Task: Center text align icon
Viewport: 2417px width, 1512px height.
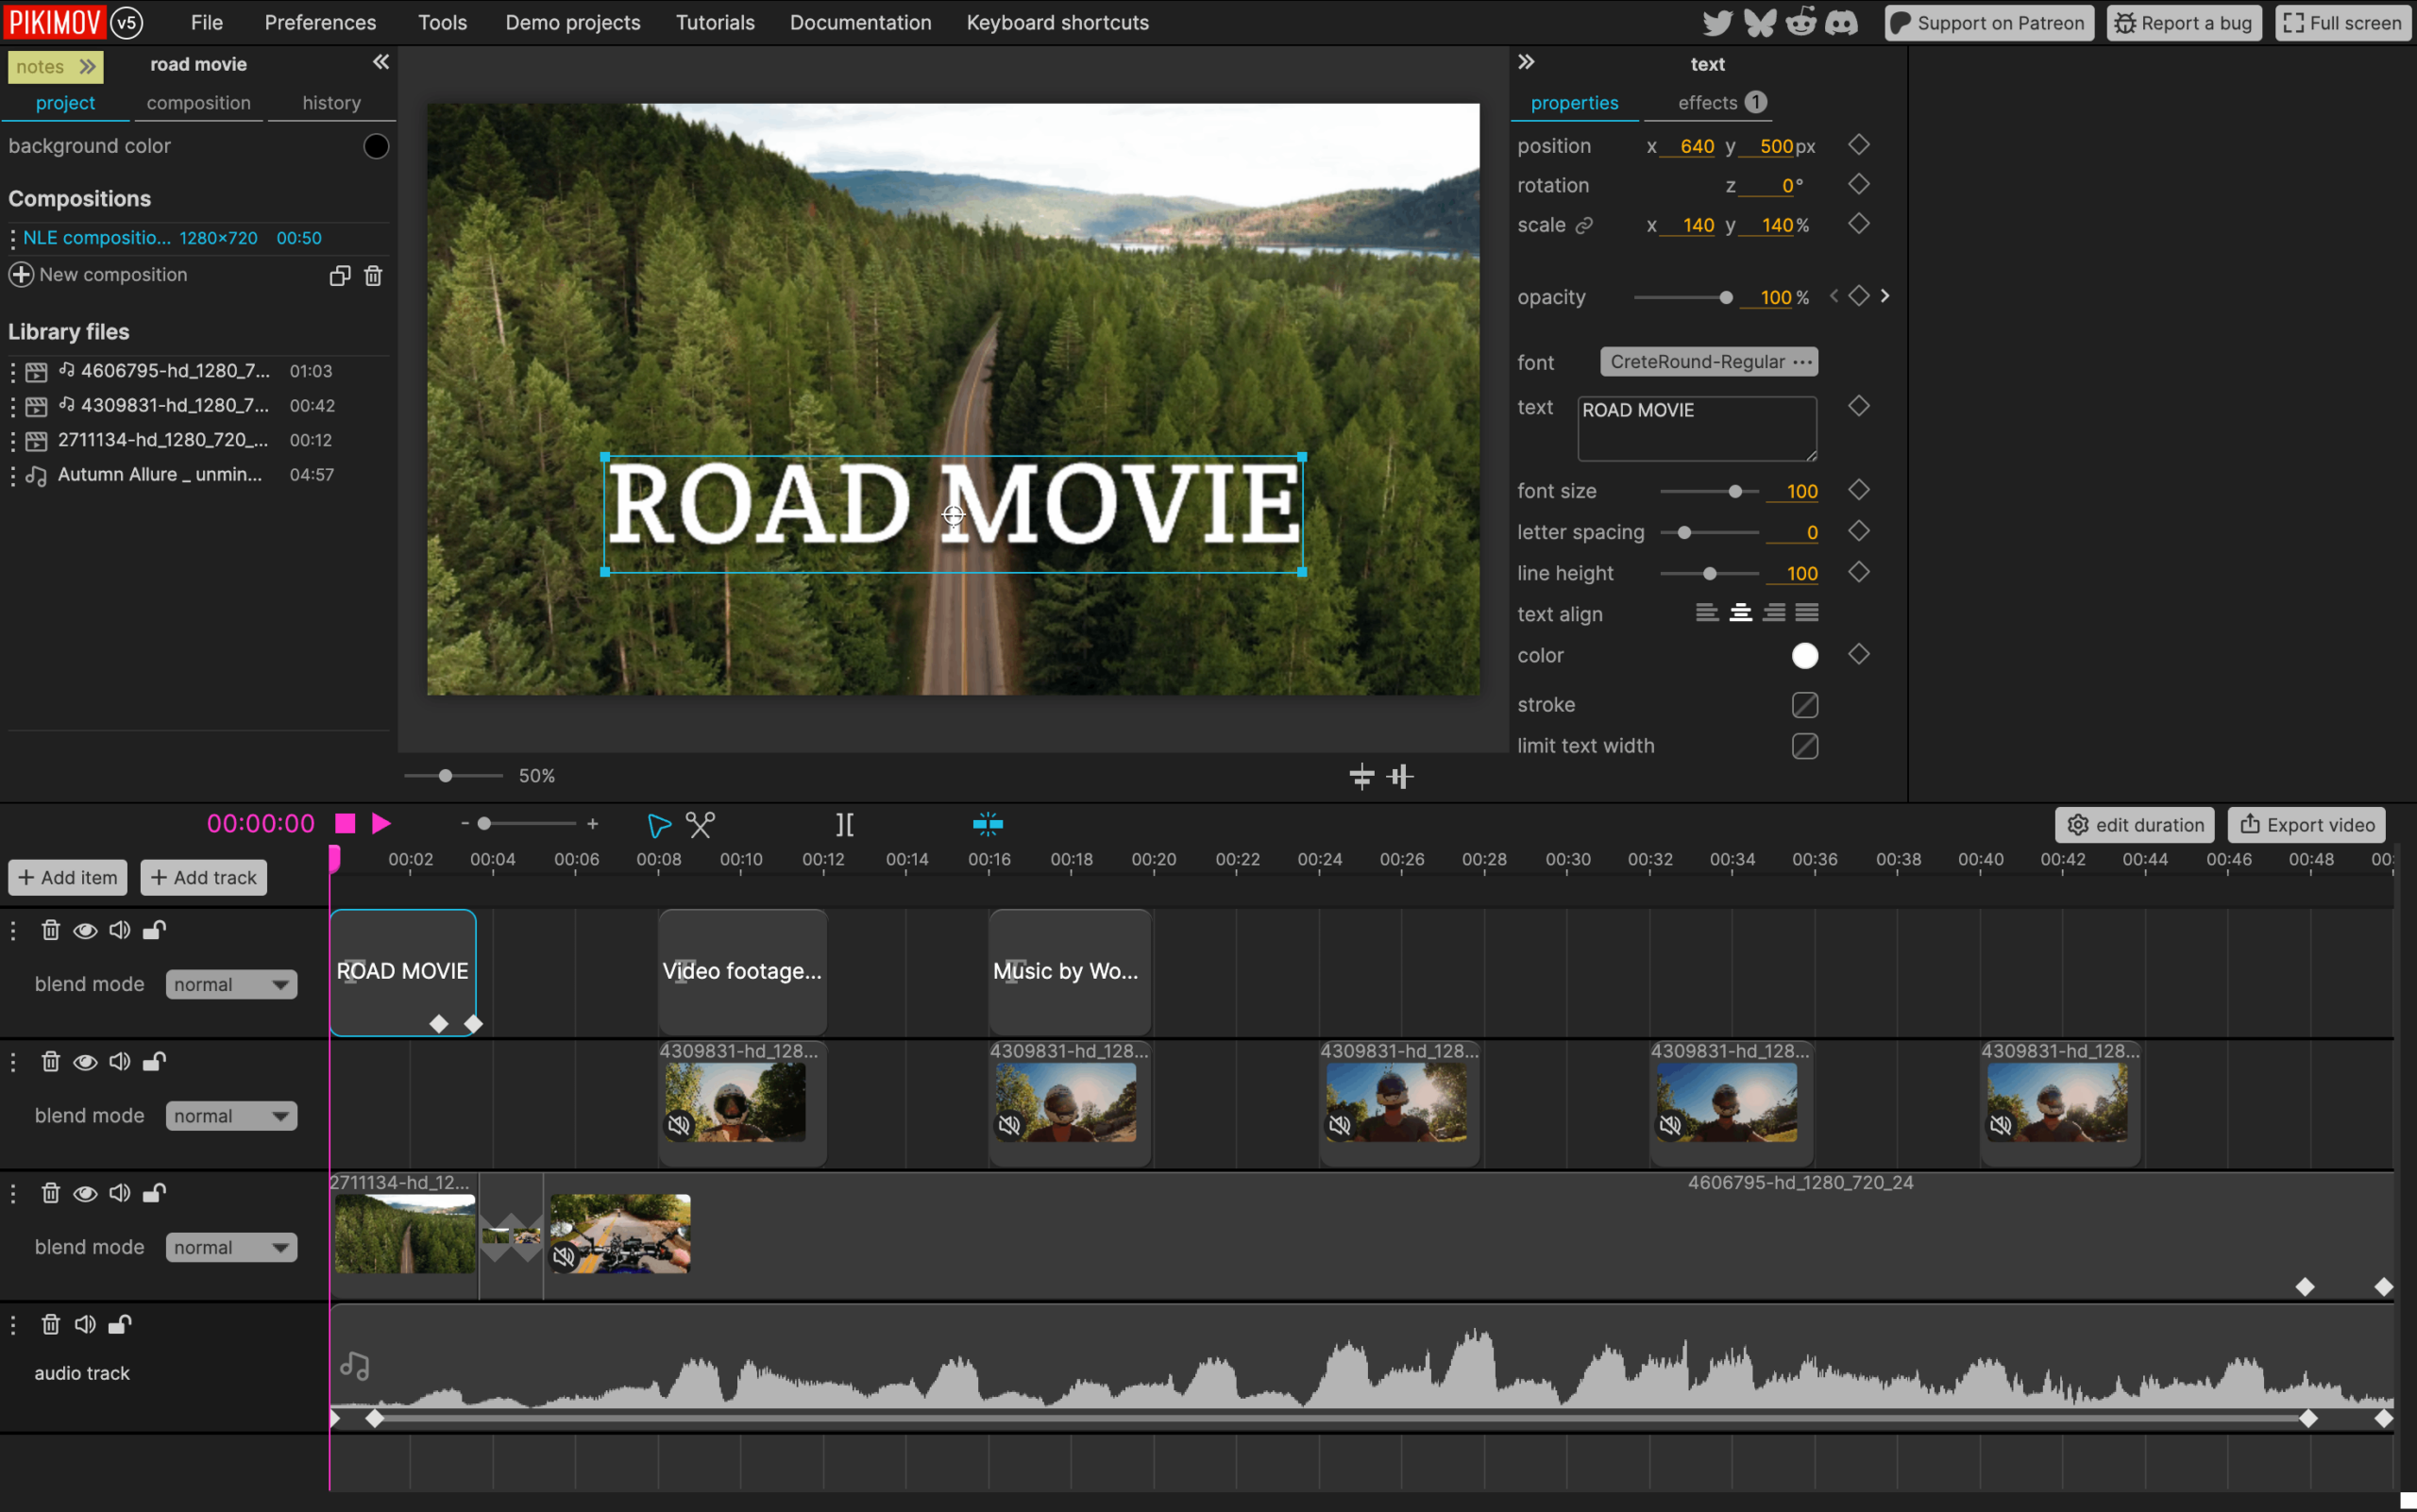Action: pyautogui.click(x=1741, y=613)
